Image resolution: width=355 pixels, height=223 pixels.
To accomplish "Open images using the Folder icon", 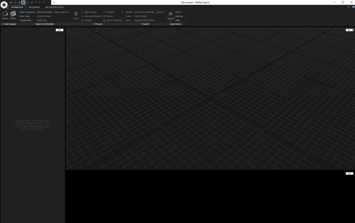I will pos(13,15).
